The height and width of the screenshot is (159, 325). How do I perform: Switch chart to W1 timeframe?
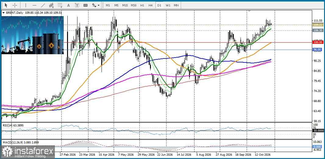(x=168, y=5)
